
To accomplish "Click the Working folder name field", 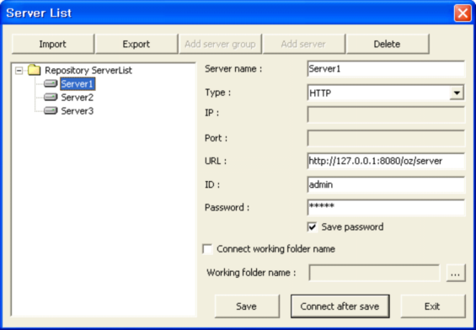I will [x=374, y=273].
